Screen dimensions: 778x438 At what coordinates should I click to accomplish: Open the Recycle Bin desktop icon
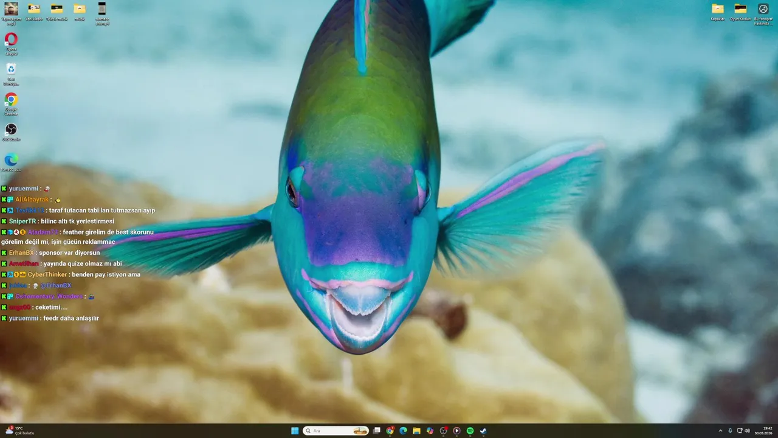[11, 74]
